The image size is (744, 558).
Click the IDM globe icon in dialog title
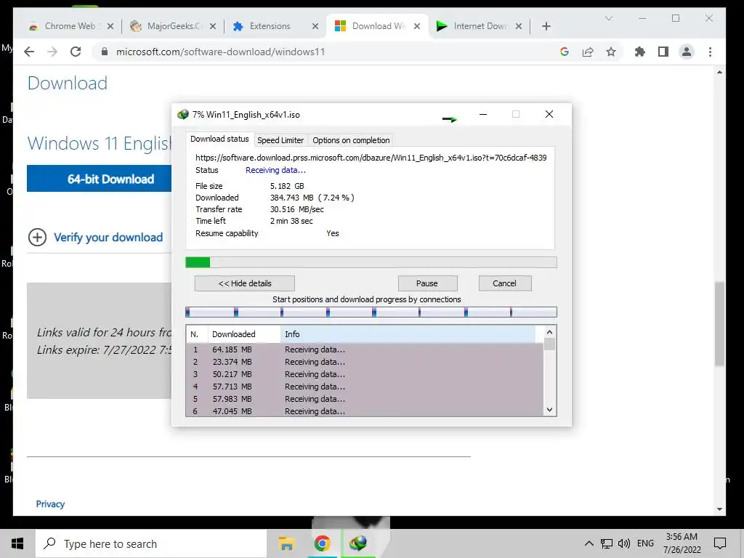[182, 114]
